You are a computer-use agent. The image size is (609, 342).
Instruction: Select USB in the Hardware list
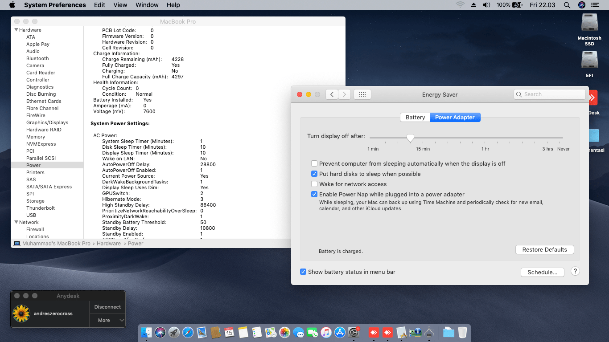(x=31, y=215)
